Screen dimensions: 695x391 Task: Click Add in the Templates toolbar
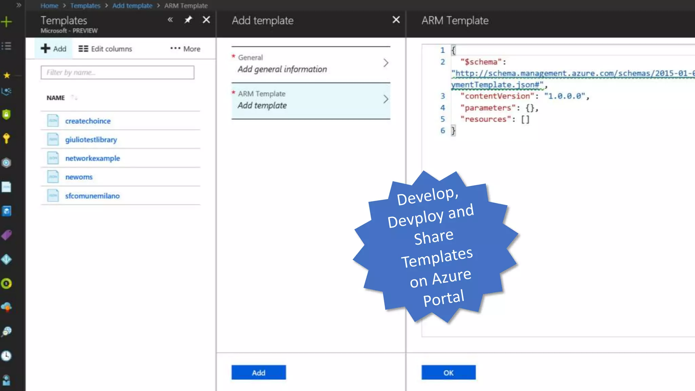(54, 49)
